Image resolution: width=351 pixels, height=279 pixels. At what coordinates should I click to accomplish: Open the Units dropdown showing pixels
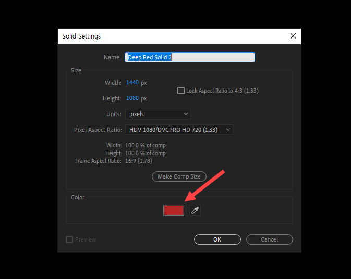(x=158, y=114)
